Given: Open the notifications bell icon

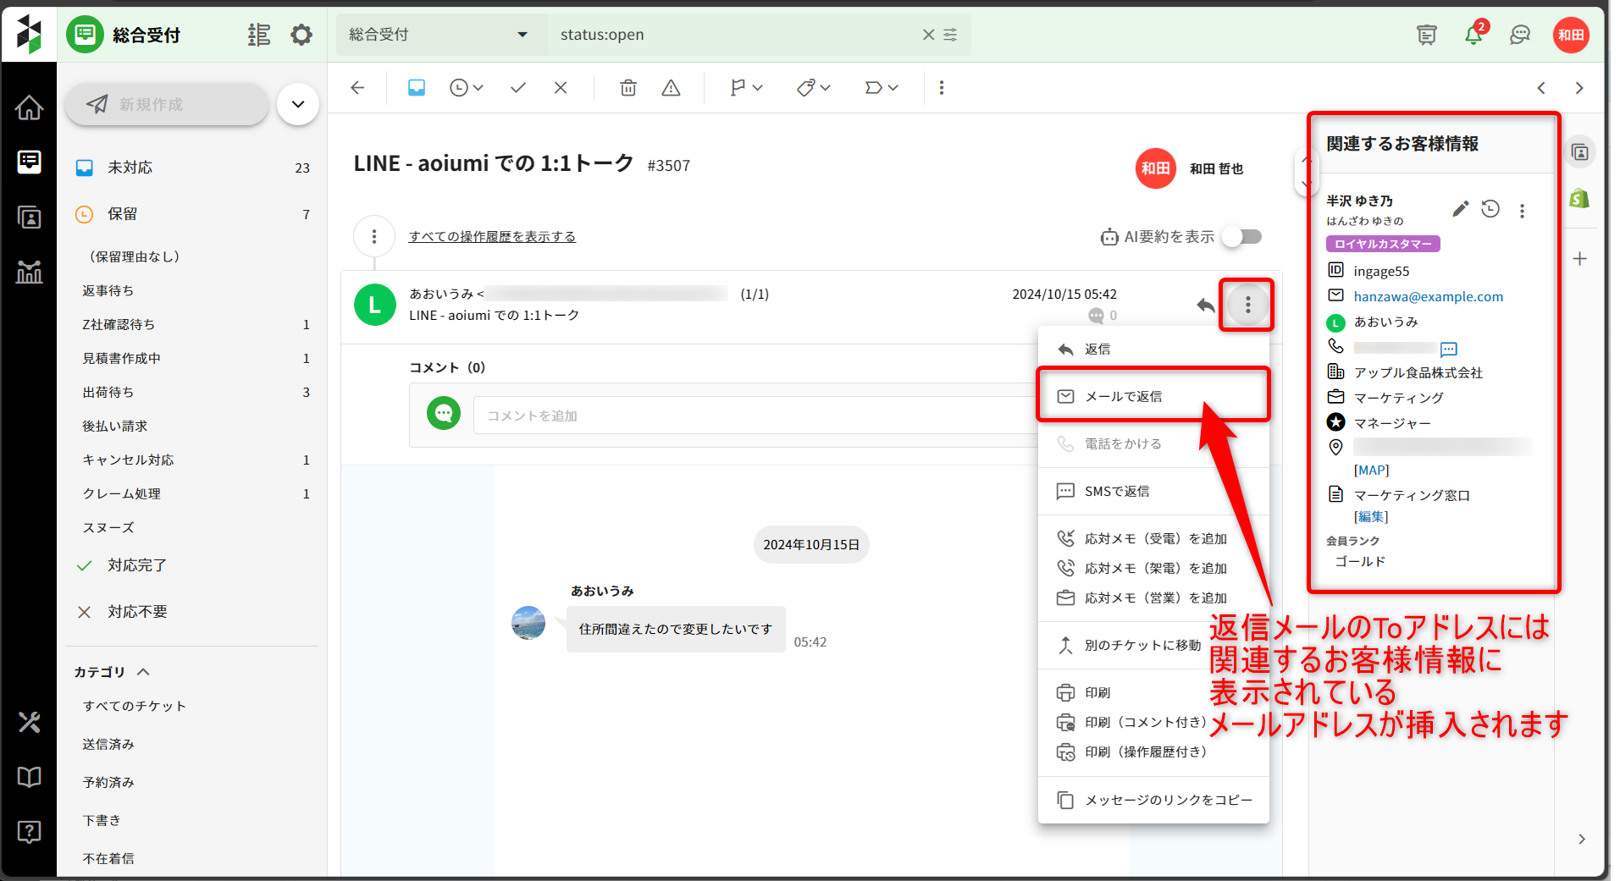Looking at the screenshot, I should click(1473, 35).
